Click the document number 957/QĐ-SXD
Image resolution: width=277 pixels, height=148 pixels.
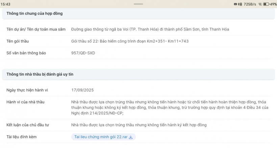pyautogui.click(x=83, y=53)
